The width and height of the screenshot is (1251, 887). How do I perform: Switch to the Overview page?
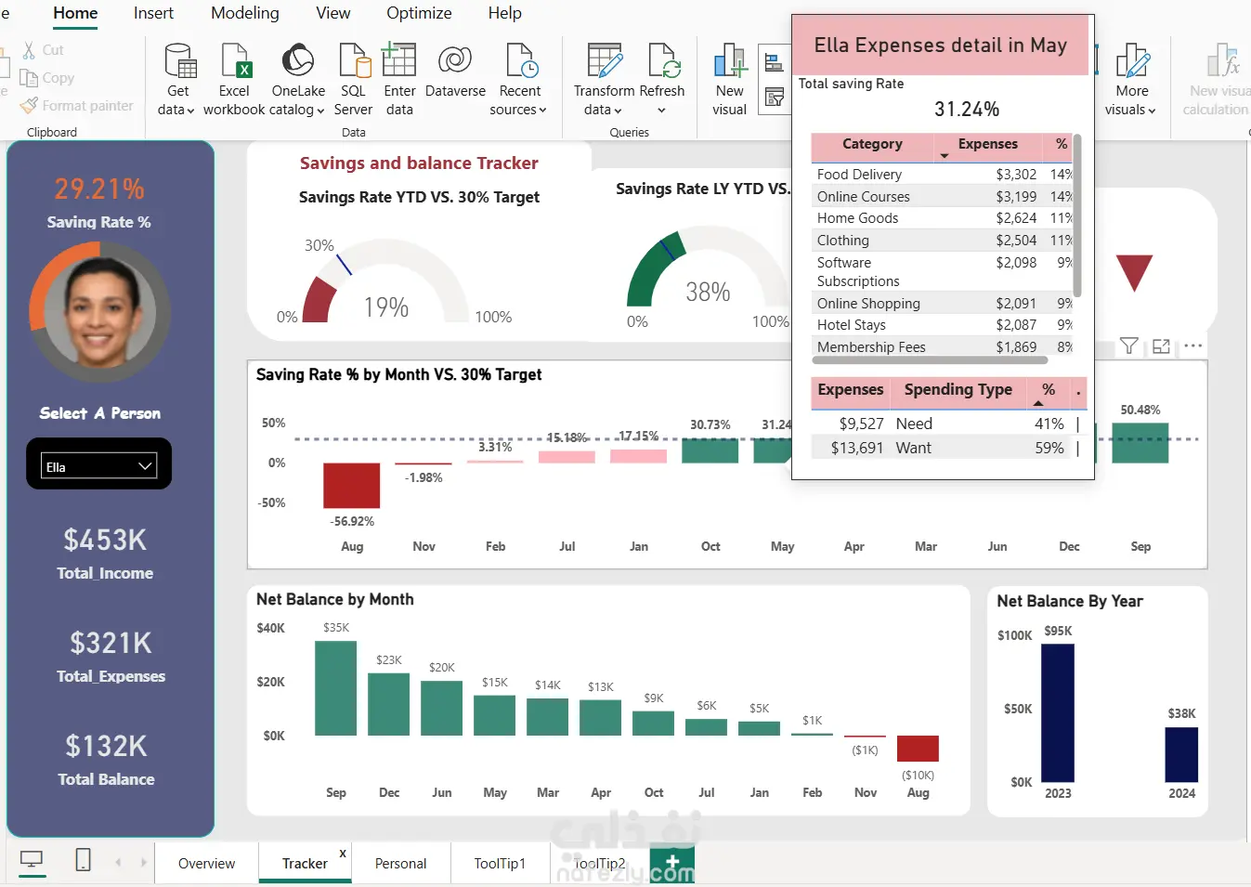[206, 864]
